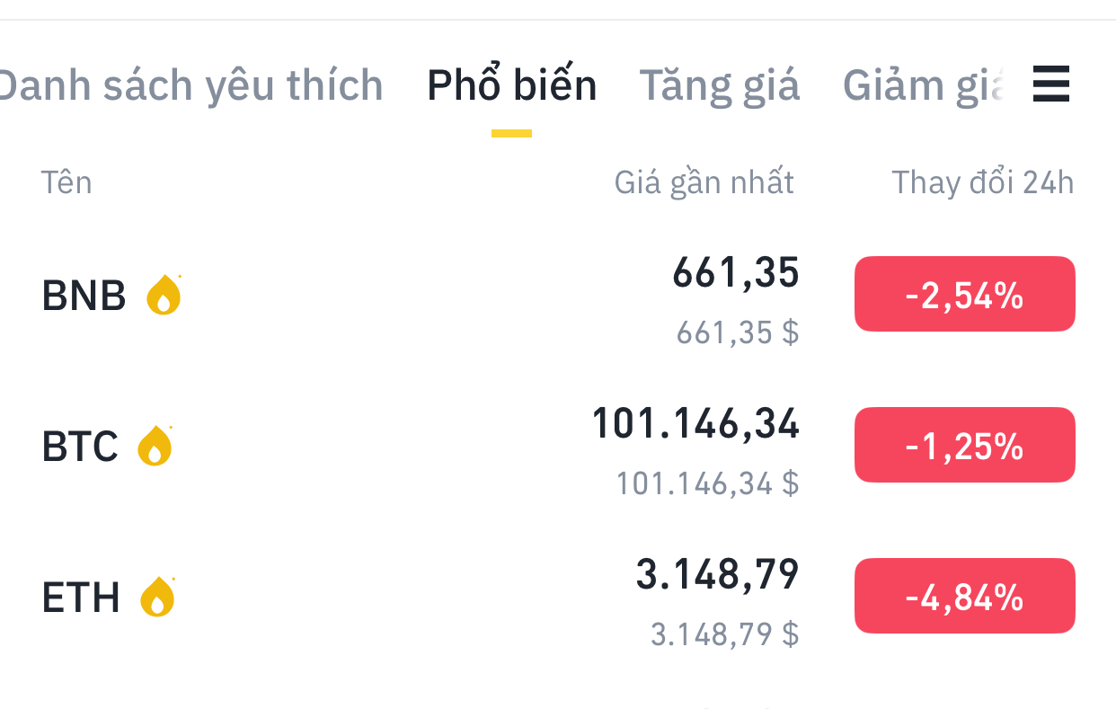
Task: Click ETH price 3.148,79
Action: (x=717, y=575)
